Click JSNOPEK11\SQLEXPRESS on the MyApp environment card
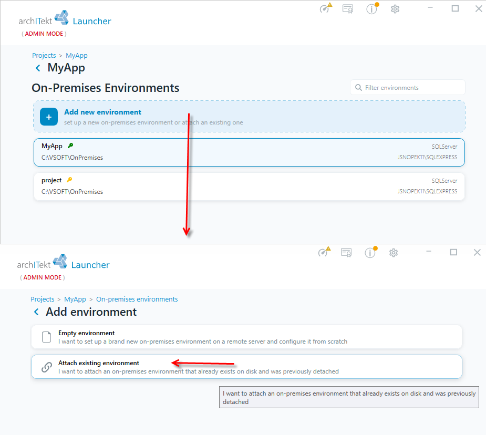486x435 pixels. (428, 157)
